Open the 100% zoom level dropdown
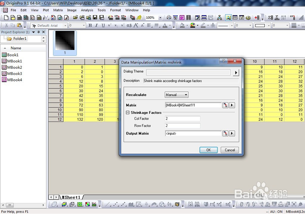The width and height of the screenshot is (305, 214). 160,18
